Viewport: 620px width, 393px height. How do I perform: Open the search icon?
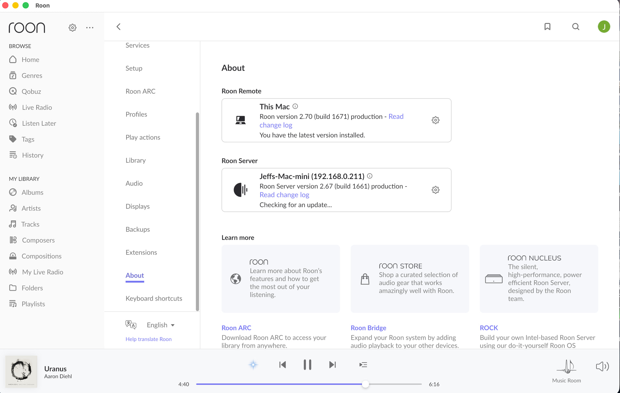pyautogui.click(x=576, y=27)
